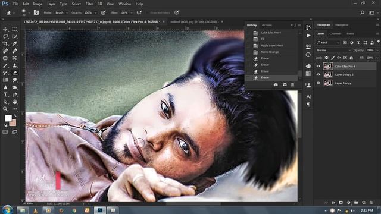Screen dimensions: 381x214
Task: Select the History Brush tool
Action: click(5, 73)
